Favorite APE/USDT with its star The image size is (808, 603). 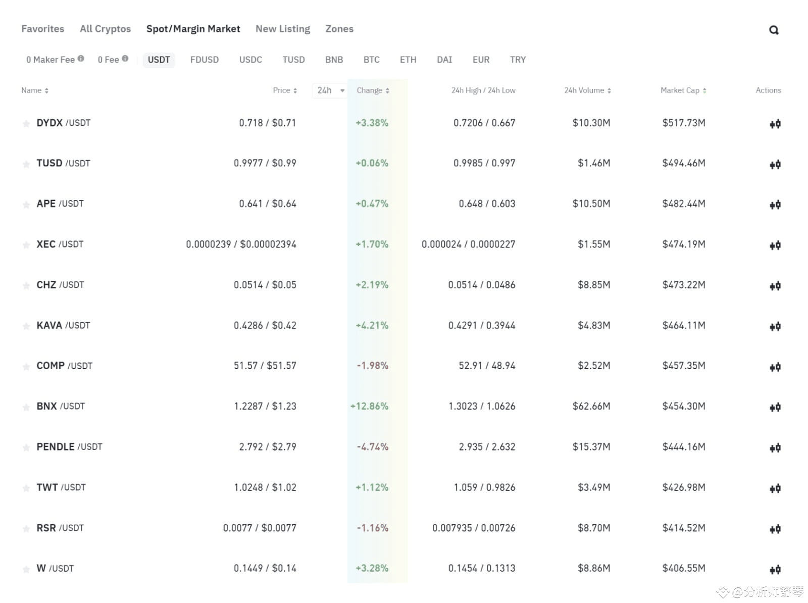(26, 205)
